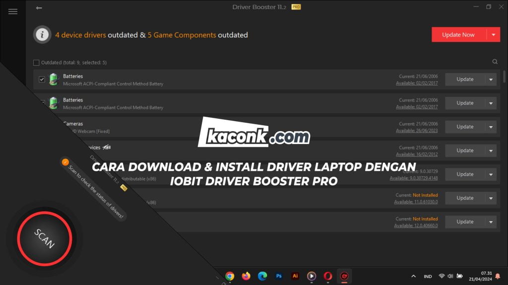Image resolution: width=508 pixels, height=285 pixels.
Task: Update the Cameras webcam driver
Action: [x=465, y=127]
